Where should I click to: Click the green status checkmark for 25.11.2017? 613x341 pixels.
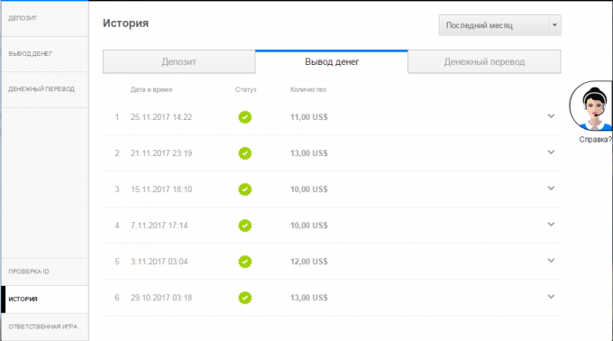(245, 117)
